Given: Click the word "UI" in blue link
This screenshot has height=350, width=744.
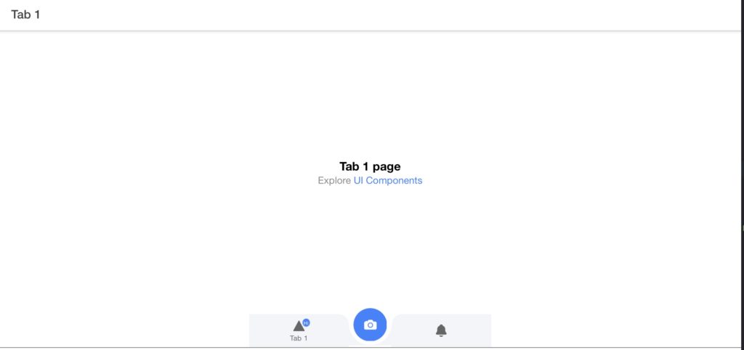Looking at the screenshot, I should (359, 181).
